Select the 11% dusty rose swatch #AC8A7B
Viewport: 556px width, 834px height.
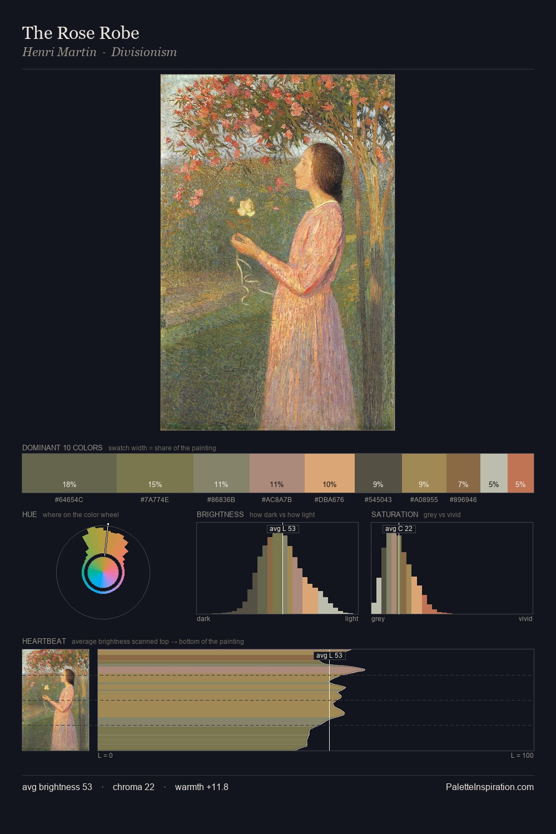[277, 473]
